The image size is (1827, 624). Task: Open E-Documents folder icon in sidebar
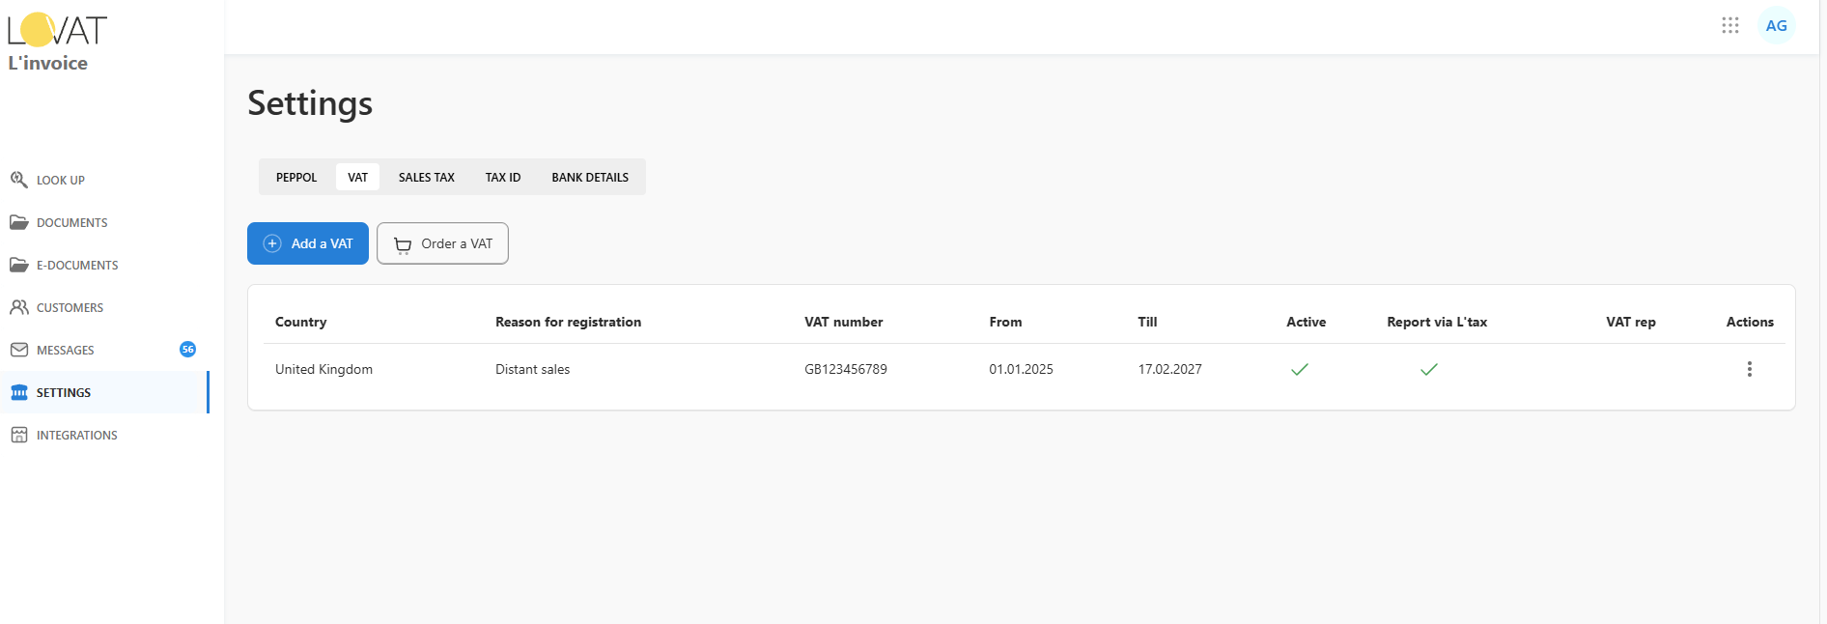click(x=18, y=265)
